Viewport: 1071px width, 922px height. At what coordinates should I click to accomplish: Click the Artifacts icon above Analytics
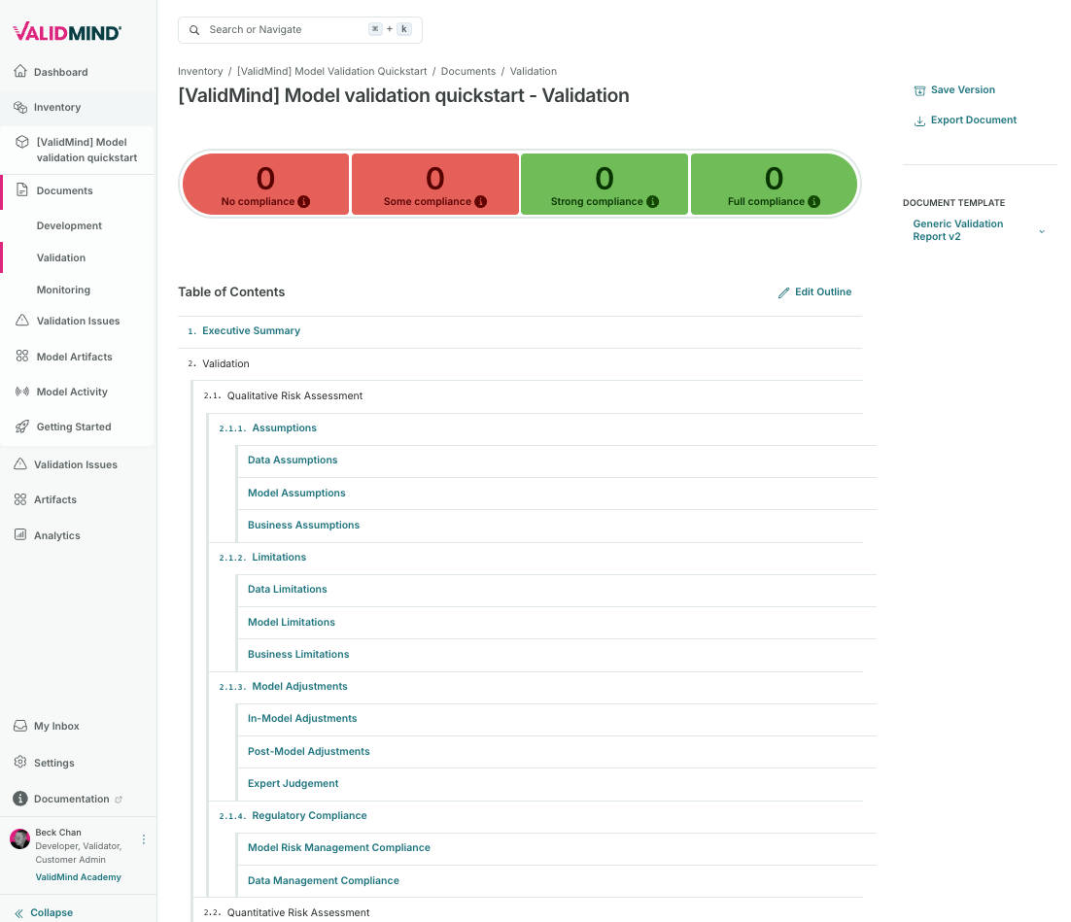20,499
